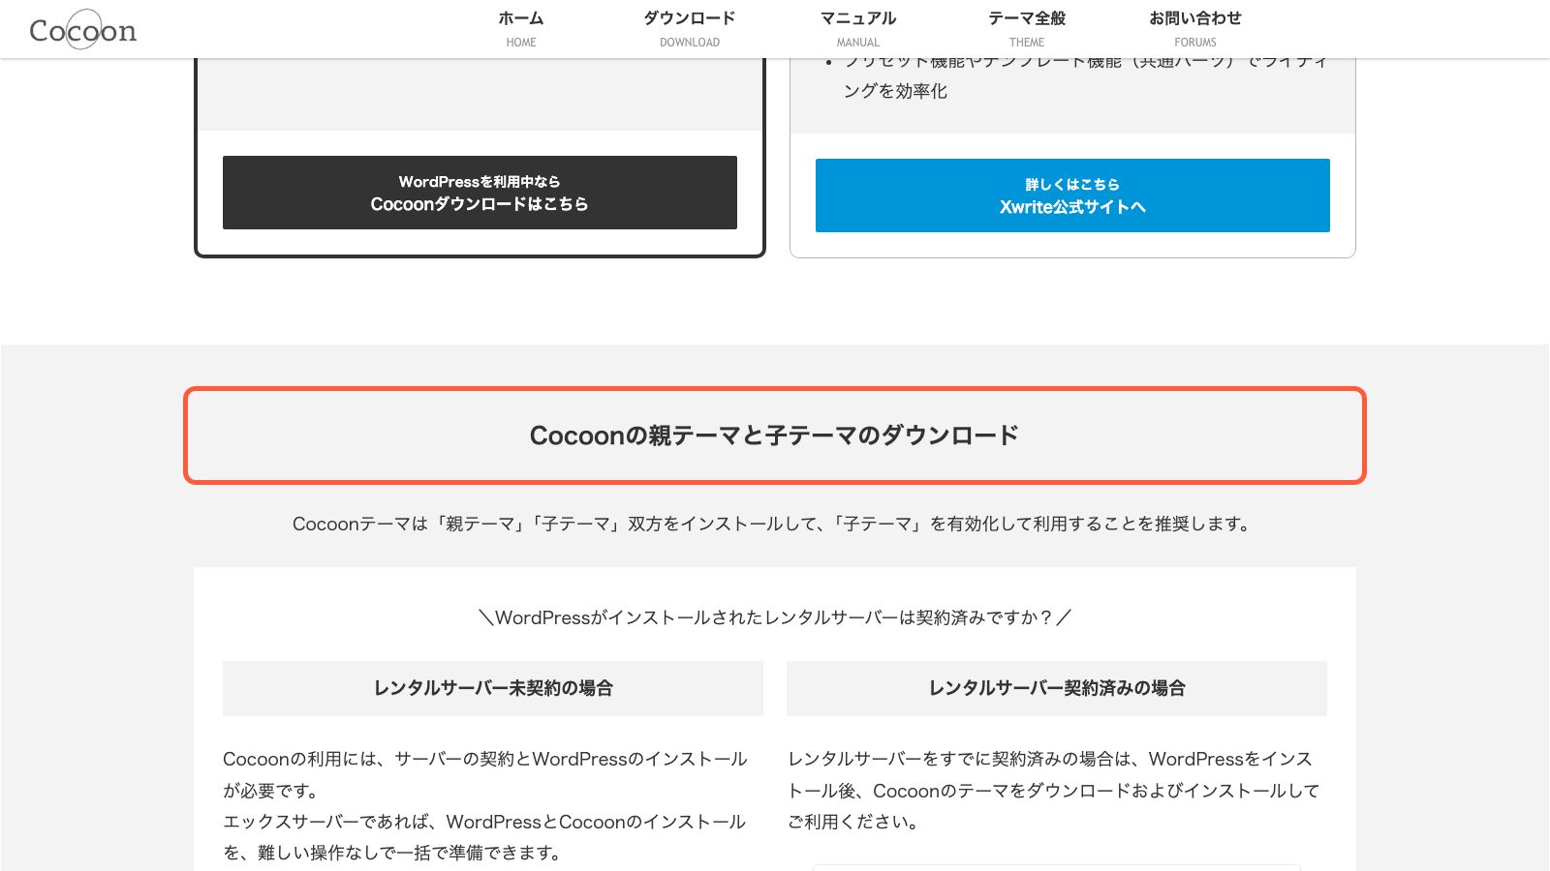Click the text レンタルサーバー未契約の場合
Screen dimensions: 1550x871
click(x=493, y=688)
